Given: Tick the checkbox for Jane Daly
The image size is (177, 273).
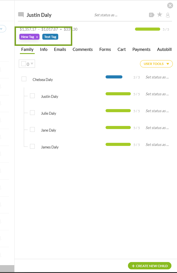Looking at the screenshot, I should (x=32, y=130).
